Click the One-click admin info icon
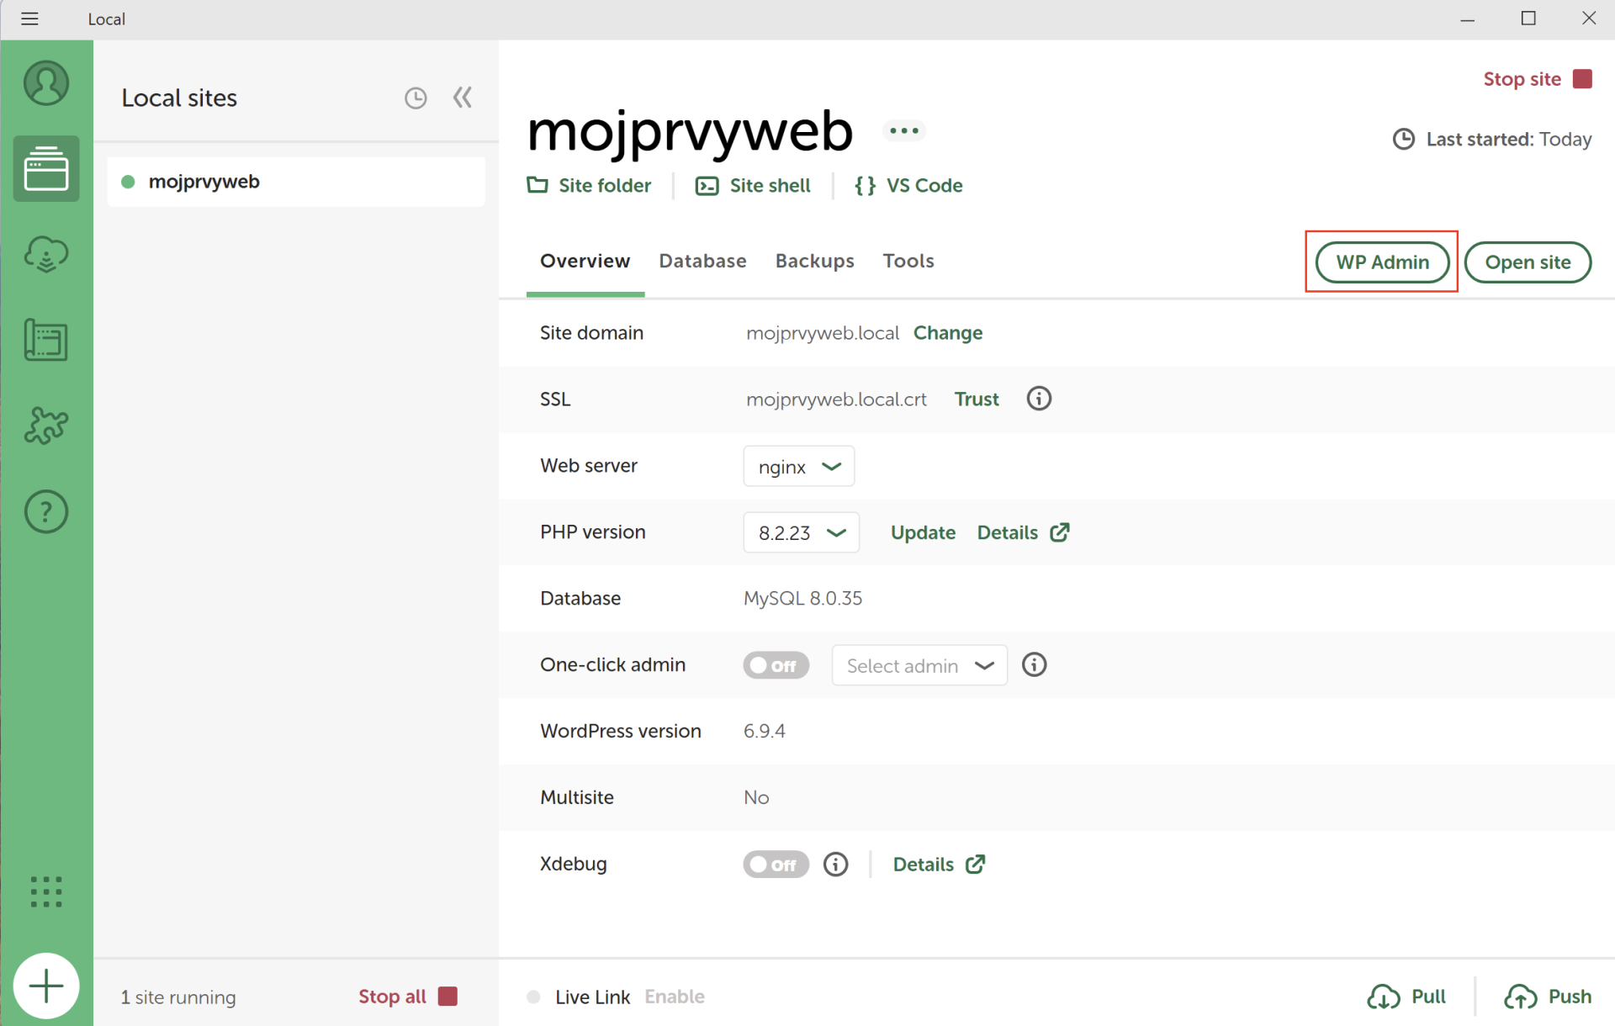The height and width of the screenshot is (1026, 1615). pyautogui.click(x=1035, y=665)
